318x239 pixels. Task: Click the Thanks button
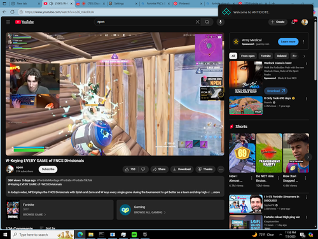(x=205, y=169)
